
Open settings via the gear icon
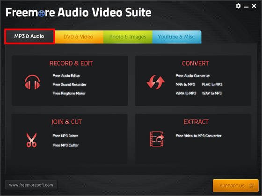point(238,6)
